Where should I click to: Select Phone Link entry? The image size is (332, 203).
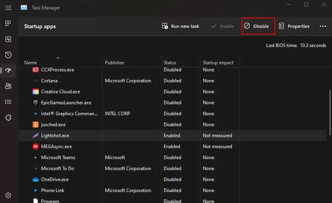pyautogui.click(x=173, y=190)
